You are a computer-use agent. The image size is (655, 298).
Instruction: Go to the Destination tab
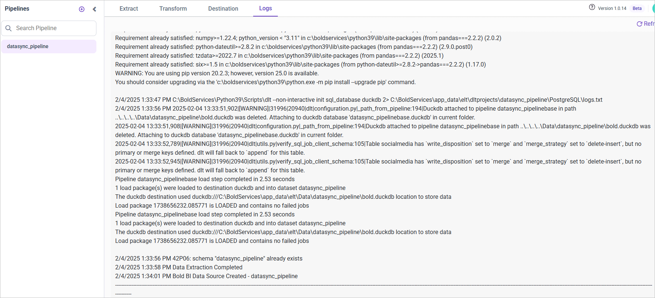click(x=223, y=9)
